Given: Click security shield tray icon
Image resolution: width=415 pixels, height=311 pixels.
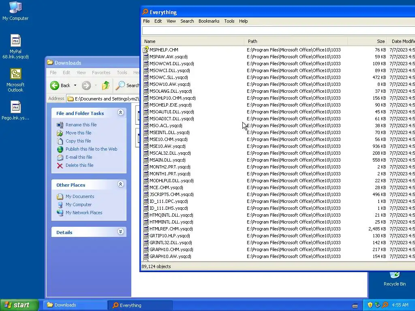Looking at the screenshot, I should (x=370, y=305).
